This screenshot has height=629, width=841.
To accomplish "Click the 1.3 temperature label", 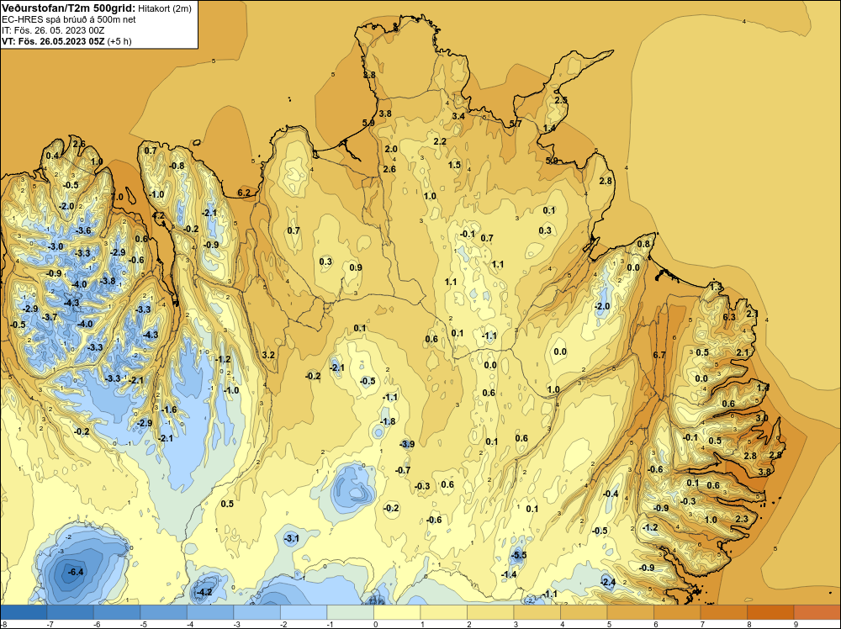I will 716,288.
